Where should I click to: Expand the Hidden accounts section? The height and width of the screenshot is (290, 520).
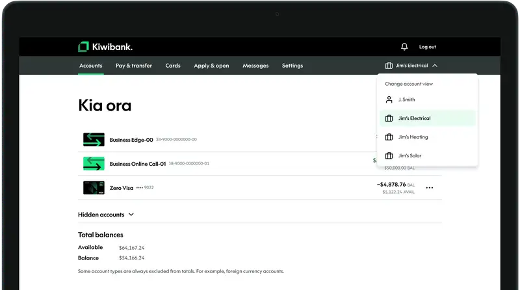pyautogui.click(x=106, y=215)
